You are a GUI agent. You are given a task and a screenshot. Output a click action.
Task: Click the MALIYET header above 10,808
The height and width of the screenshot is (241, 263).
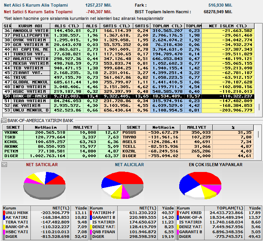pos(83,128)
